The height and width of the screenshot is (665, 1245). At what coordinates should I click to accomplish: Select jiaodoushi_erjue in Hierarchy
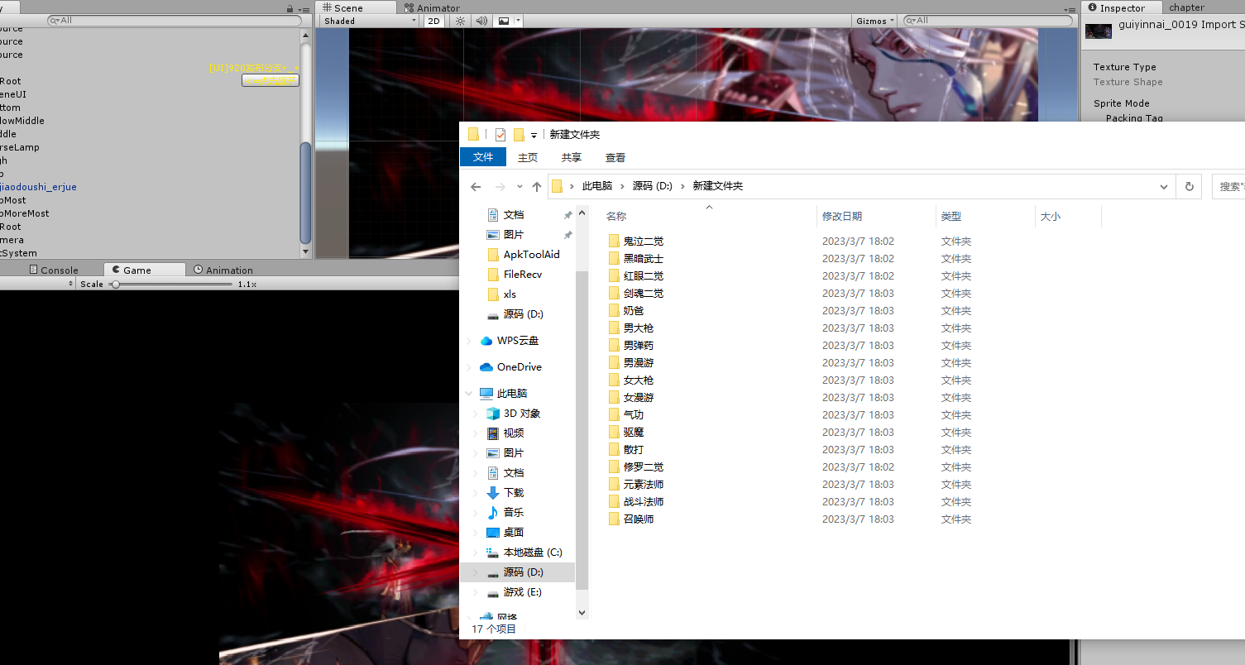pos(38,187)
